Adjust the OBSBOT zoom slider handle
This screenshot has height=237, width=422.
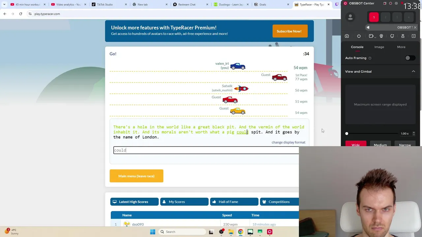pyautogui.click(x=347, y=134)
